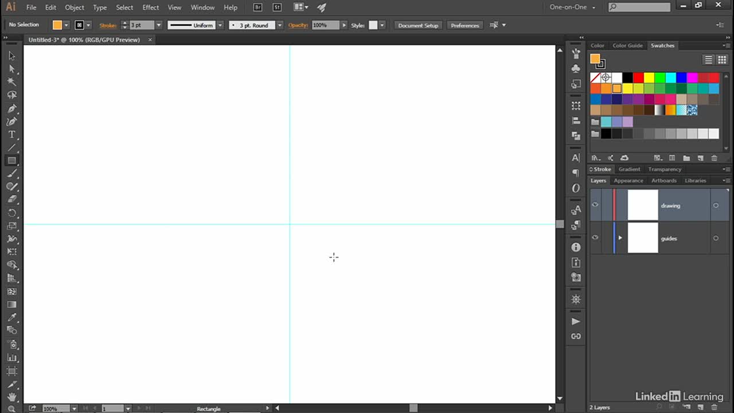The height and width of the screenshot is (413, 734).
Task: Select the Lasso tool
Action: (11, 95)
